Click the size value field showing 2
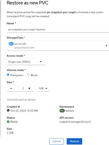Screen dimensions: 109x145 pos(20,88)
